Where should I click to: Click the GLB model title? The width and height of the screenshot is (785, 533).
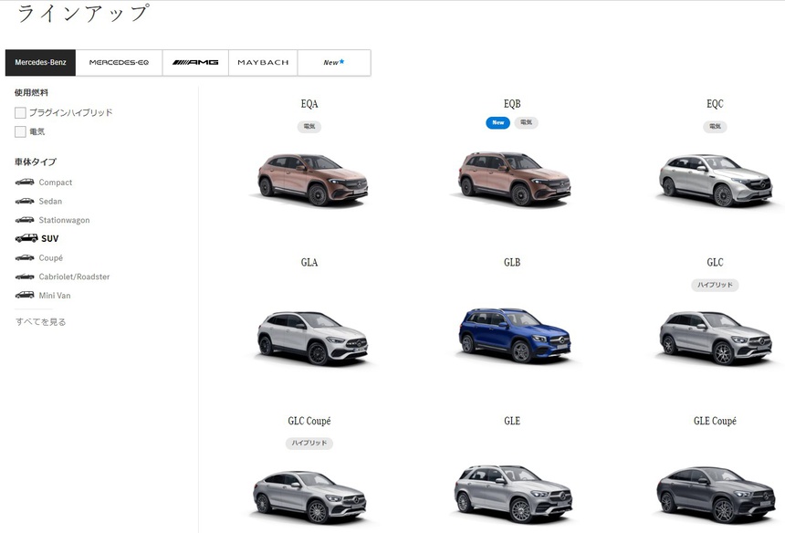pos(512,262)
